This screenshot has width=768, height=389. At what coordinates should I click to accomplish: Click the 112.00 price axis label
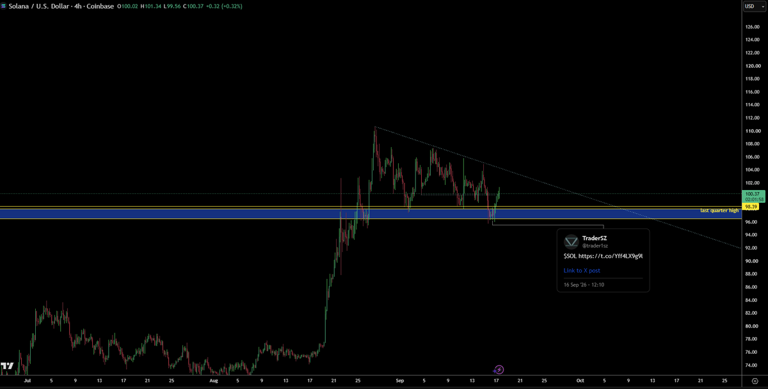point(752,118)
